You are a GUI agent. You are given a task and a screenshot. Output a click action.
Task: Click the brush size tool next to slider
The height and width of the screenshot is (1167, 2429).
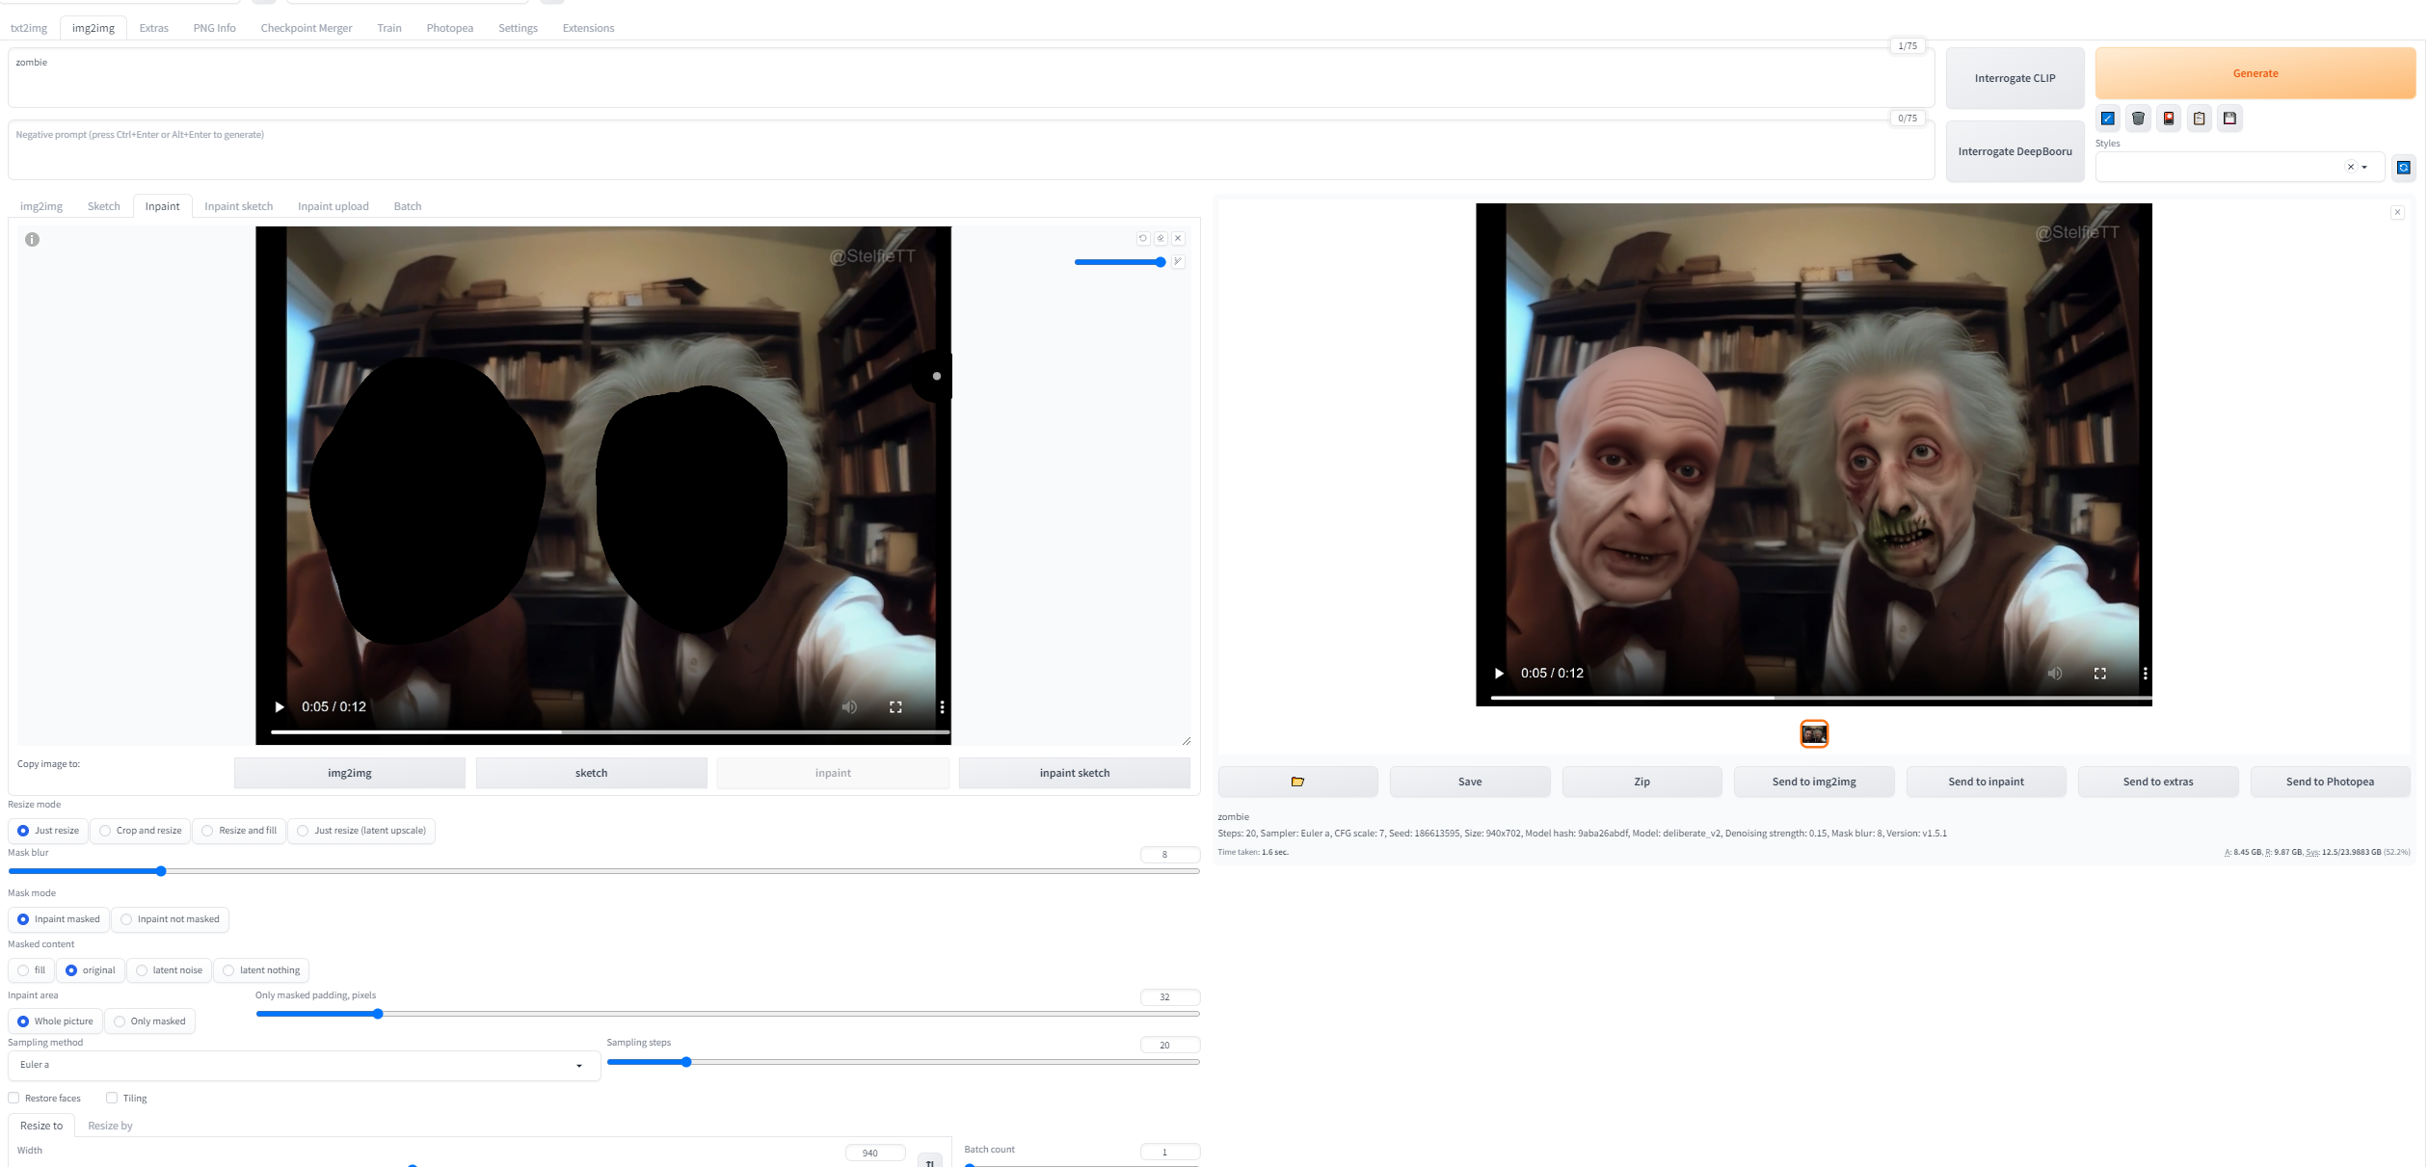pos(1178,261)
